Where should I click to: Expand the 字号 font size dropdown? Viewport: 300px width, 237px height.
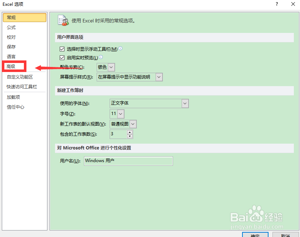tap(120, 113)
